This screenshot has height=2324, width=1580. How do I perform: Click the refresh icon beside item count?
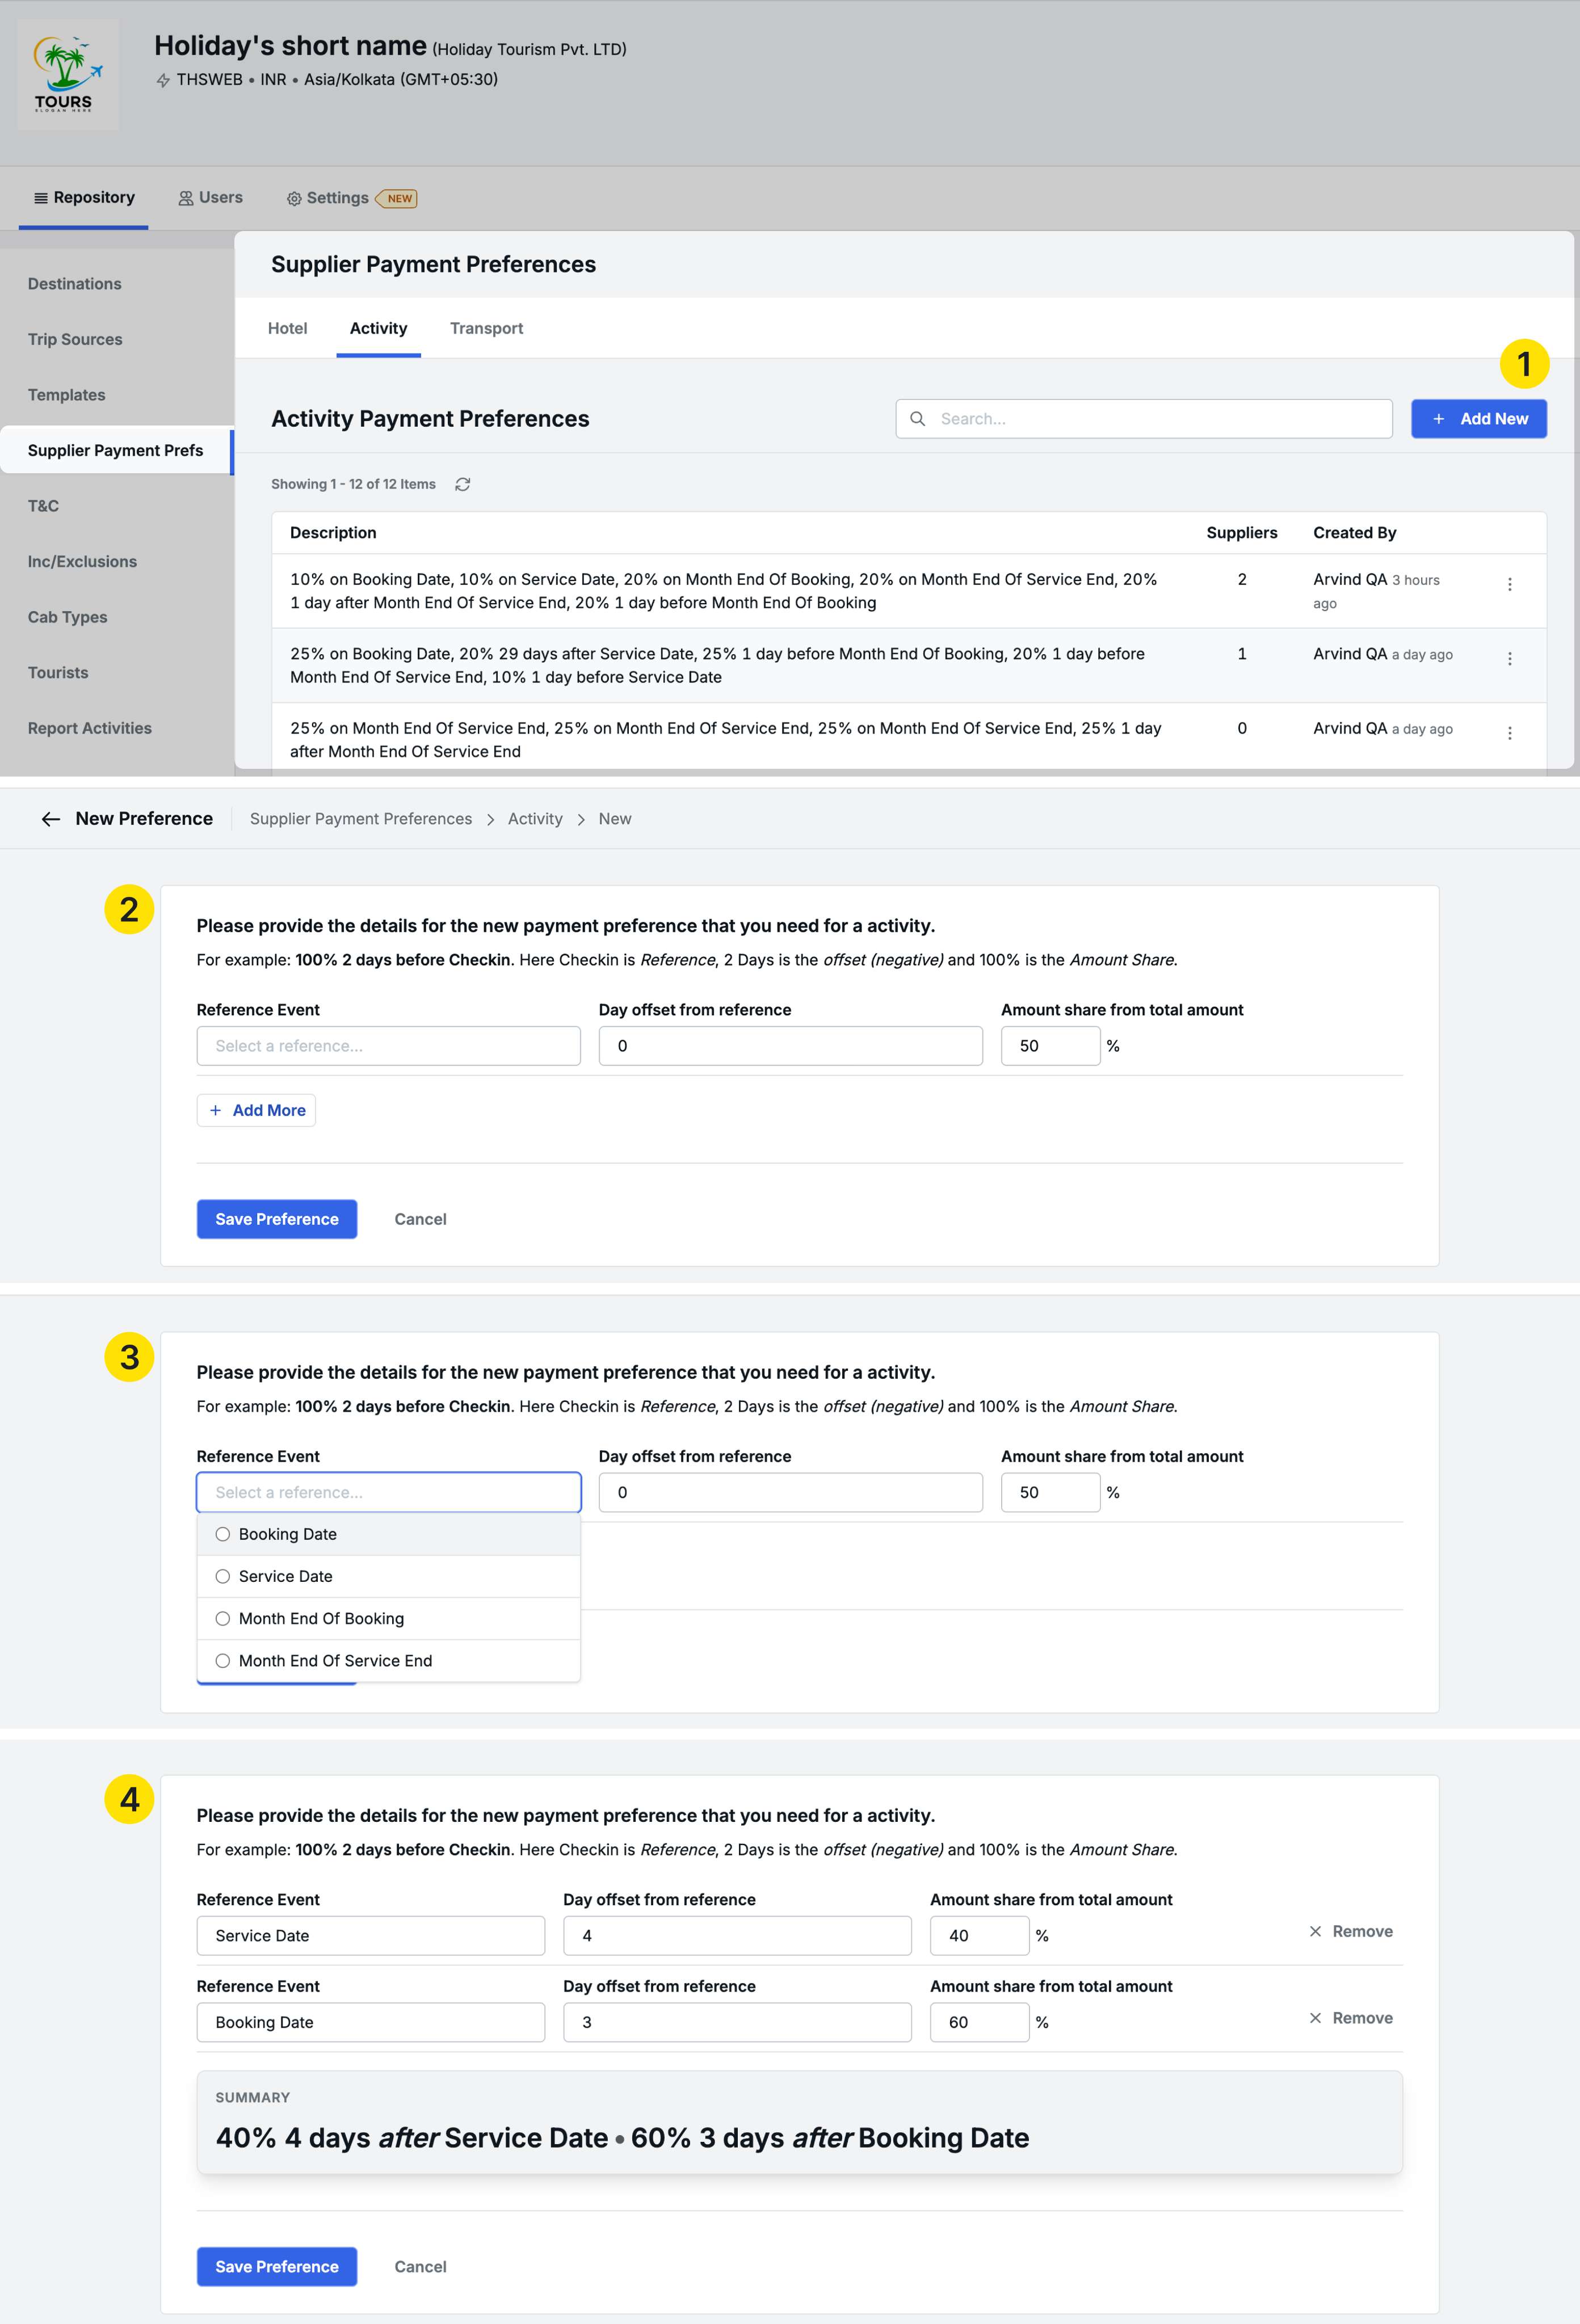(462, 484)
